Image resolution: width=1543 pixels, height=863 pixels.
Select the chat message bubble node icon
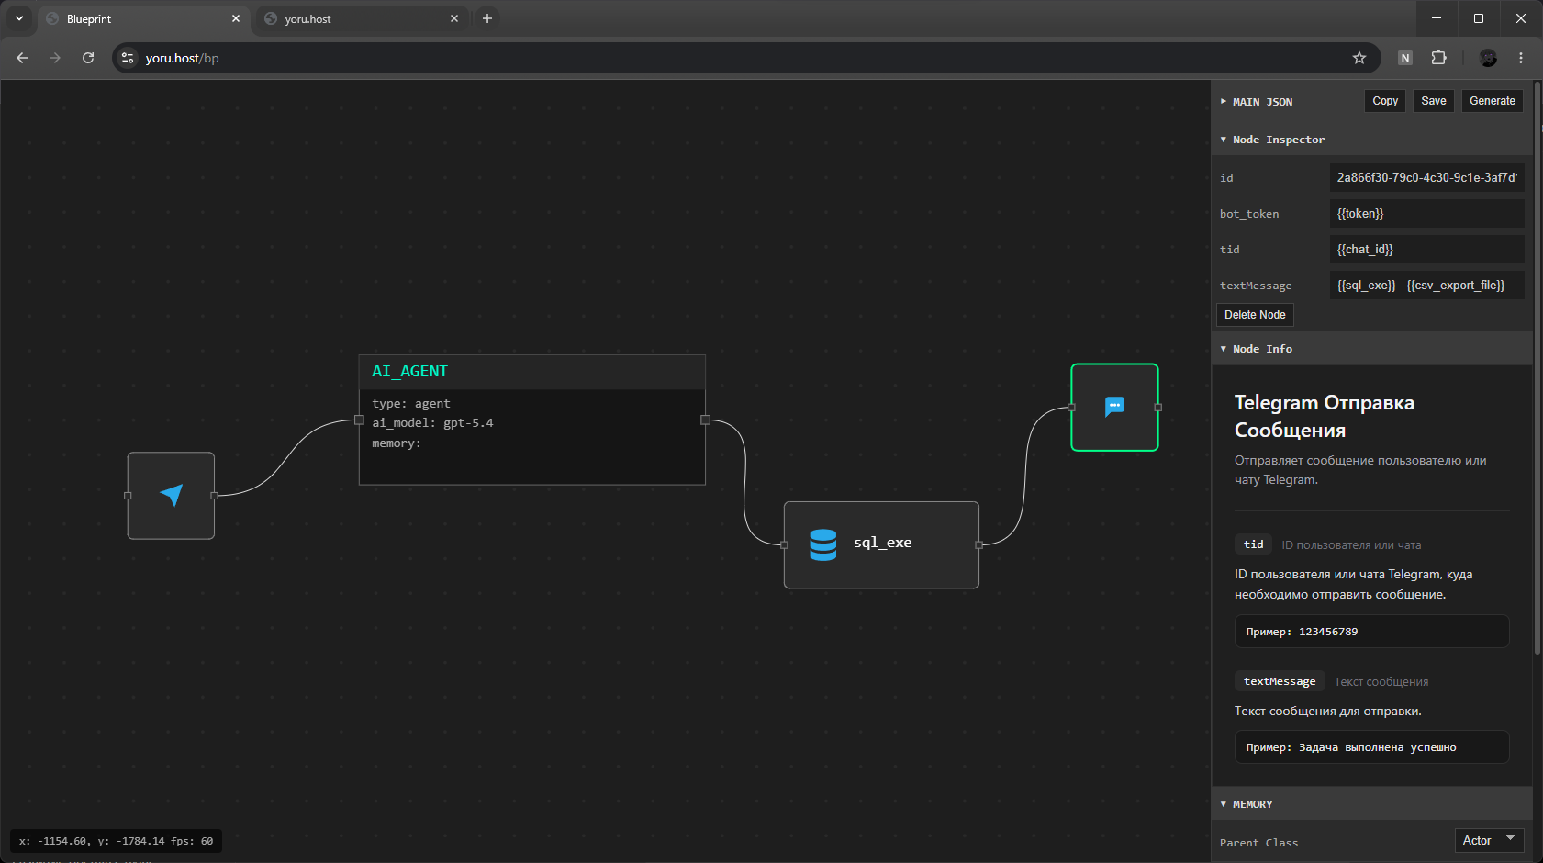point(1114,407)
